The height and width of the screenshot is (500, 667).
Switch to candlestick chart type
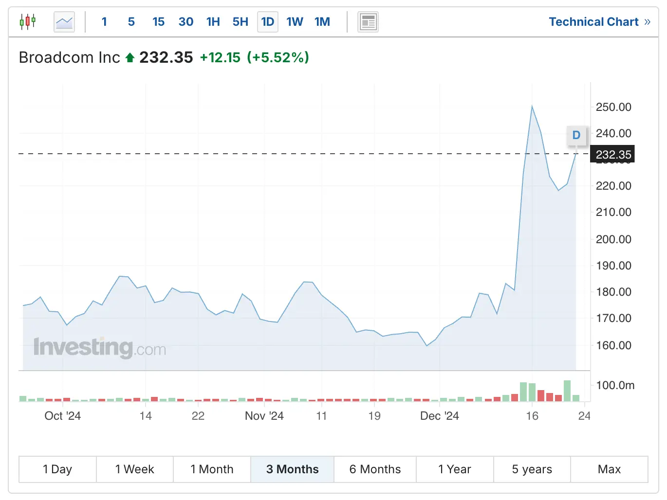28,22
